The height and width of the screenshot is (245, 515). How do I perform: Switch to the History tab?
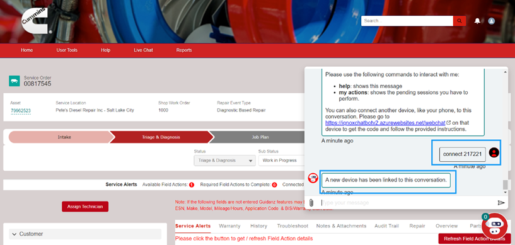259,226
